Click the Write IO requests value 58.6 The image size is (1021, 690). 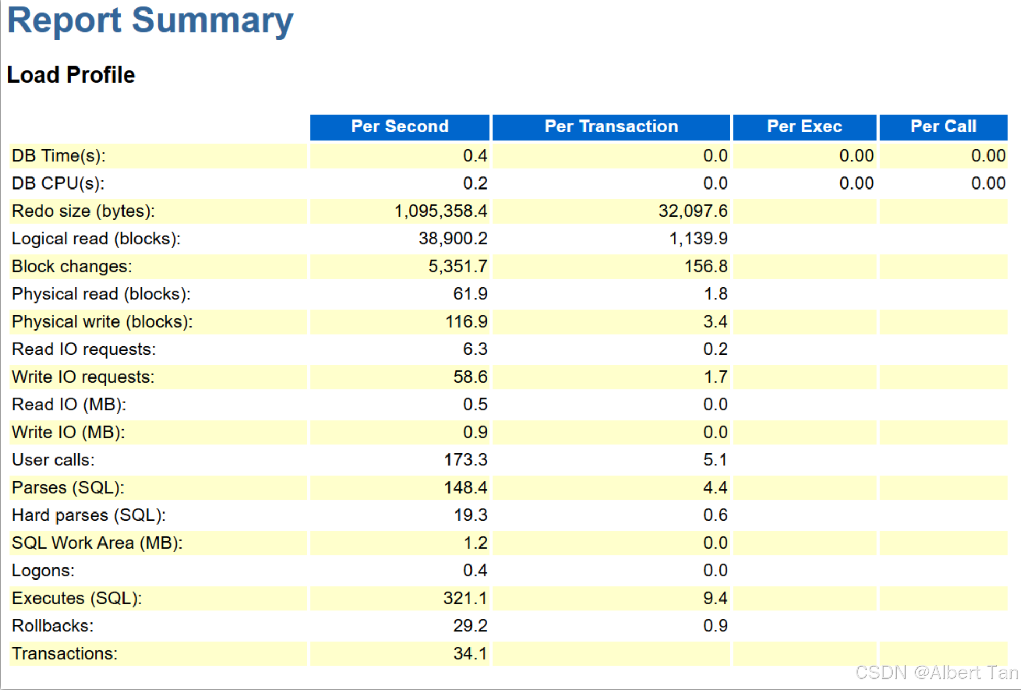470,377
